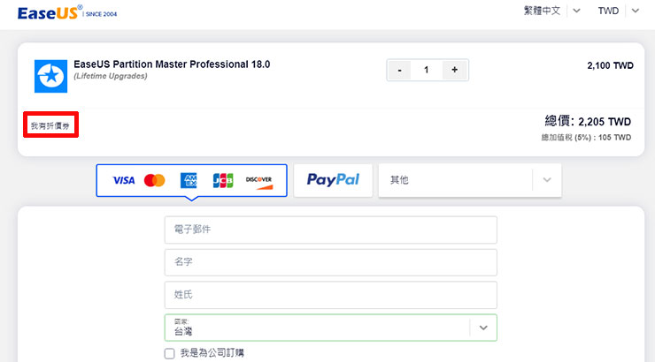Select the PayPal payment option
The height and width of the screenshot is (362, 655).
point(333,180)
